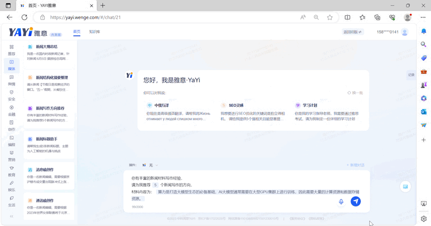
Task: Open the 隐私政策 footer link
Action: pos(316,219)
